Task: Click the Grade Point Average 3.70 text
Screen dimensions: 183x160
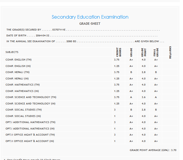Action: [x=153, y=150]
